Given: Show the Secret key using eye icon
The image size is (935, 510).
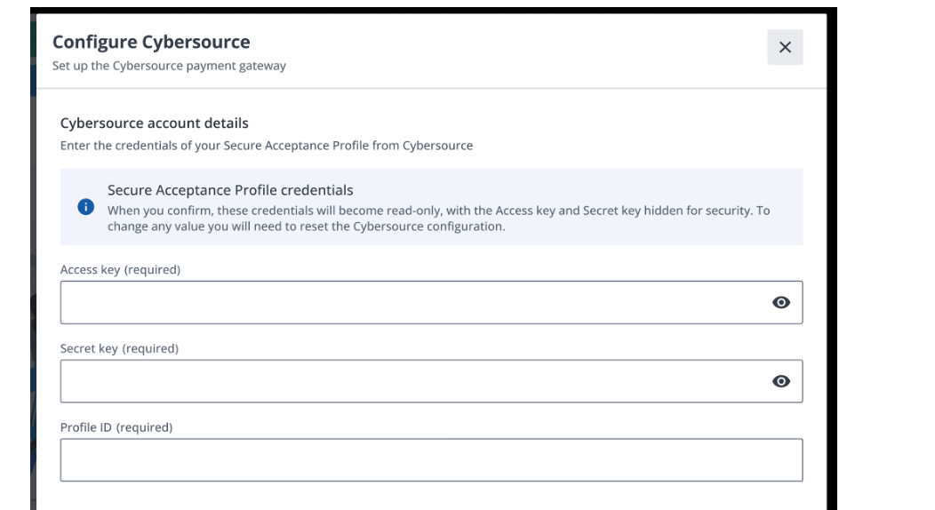Looking at the screenshot, I should 781,381.
